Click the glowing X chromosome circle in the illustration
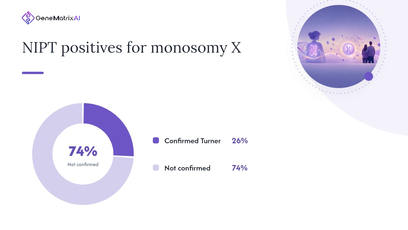 coord(348,49)
